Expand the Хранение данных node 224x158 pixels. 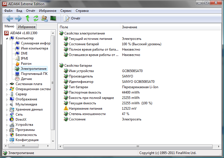tap(7, 109)
